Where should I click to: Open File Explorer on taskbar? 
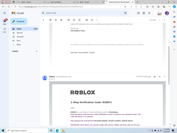[63, 131]
